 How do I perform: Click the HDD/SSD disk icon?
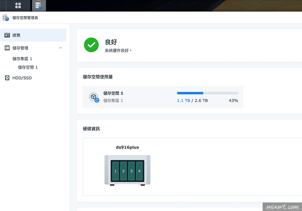(x=7, y=78)
